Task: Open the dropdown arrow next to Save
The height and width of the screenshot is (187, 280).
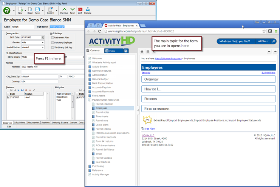Action: [43, 11]
